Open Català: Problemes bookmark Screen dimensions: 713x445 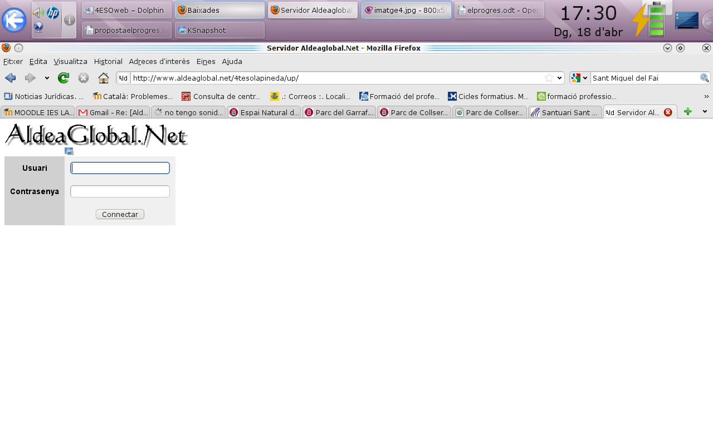tap(133, 96)
